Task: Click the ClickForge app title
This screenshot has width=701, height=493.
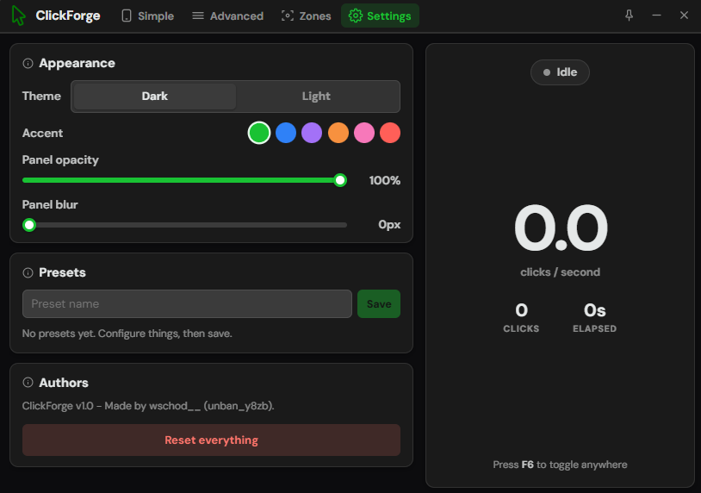Action: (x=68, y=16)
